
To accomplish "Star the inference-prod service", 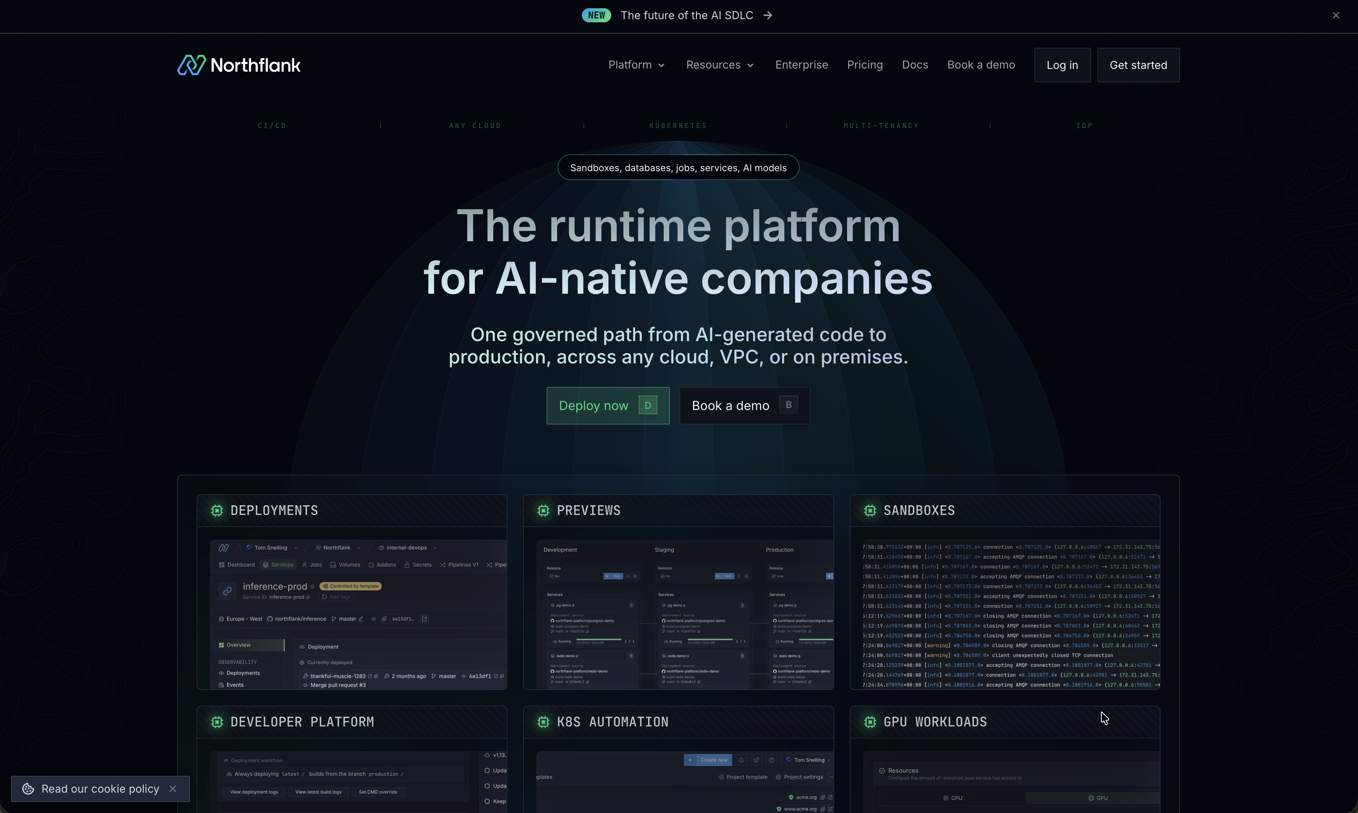I will coord(312,586).
